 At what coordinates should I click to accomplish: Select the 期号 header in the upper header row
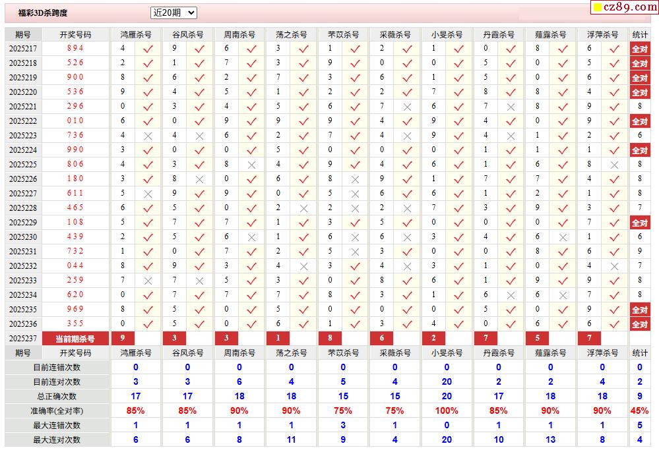pos(23,34)
